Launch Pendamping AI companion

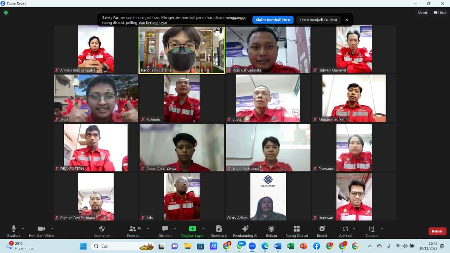245,231
